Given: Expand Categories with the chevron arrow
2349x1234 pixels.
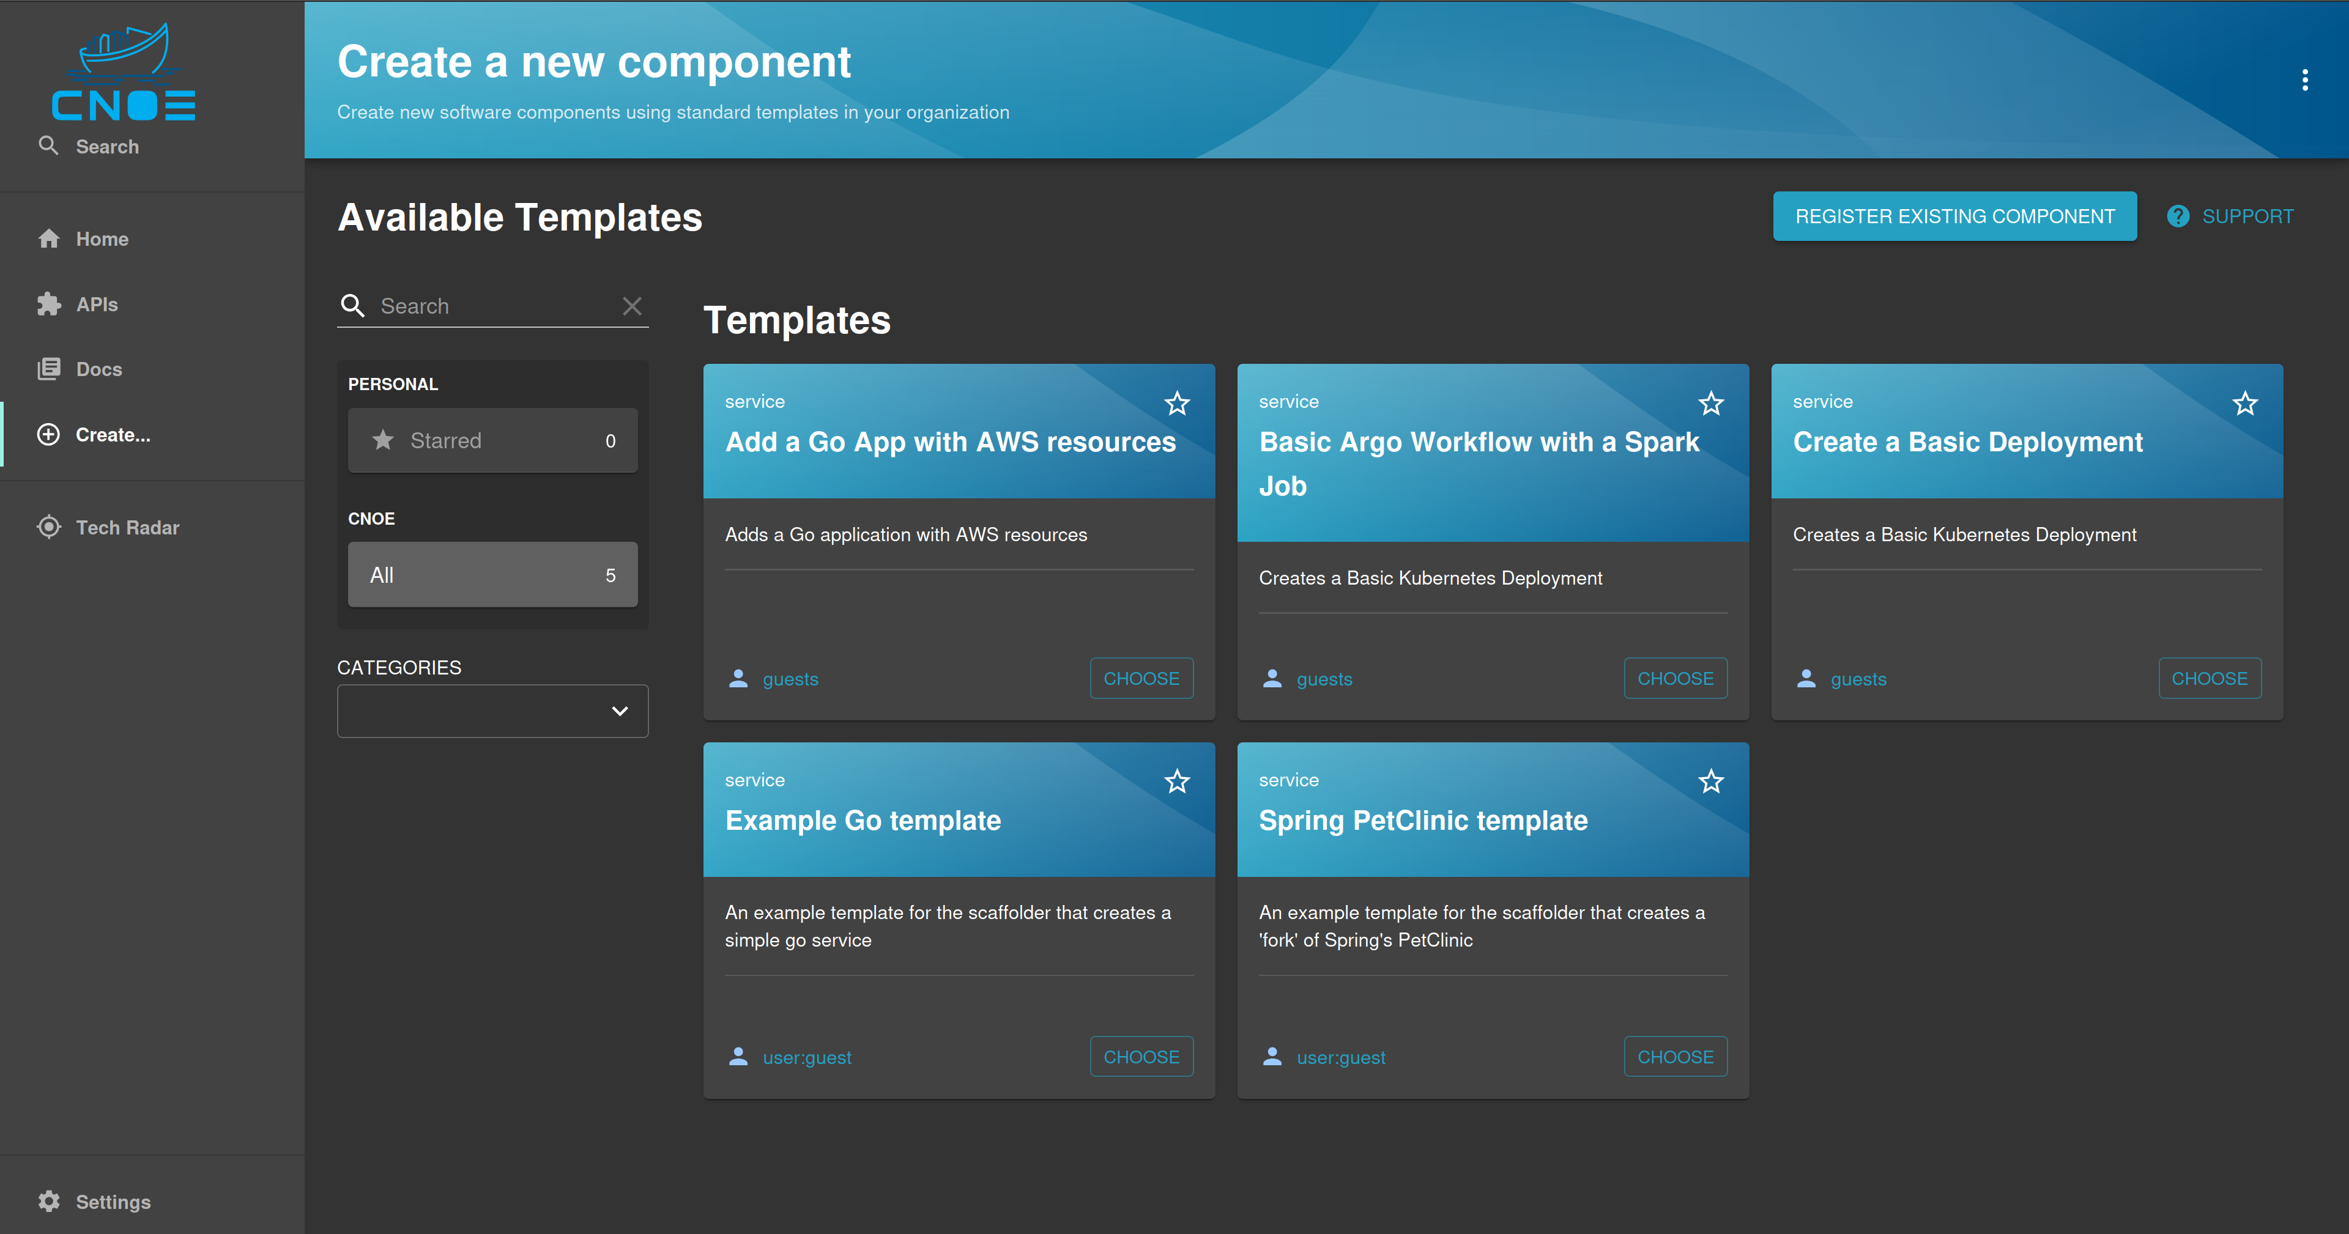Looking at the screenshot, I should pyautogui.click(x=619, y=711).
